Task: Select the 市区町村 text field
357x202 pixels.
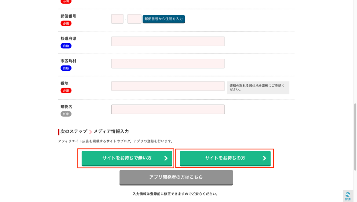Action: pyautogui.click(x=168, y=64)
